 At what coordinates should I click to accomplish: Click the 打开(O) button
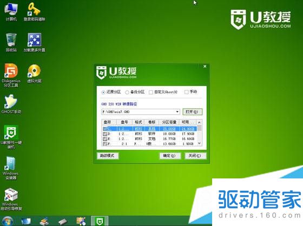point(192,112)
